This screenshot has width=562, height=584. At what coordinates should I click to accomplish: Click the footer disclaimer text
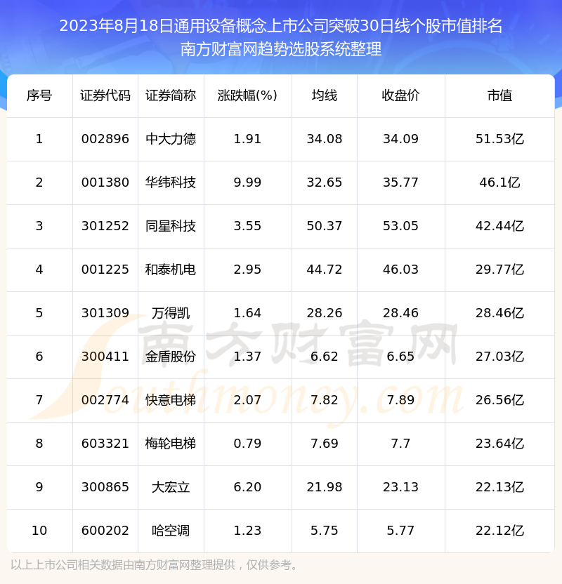pyautogui.click(x=155, y=565)
